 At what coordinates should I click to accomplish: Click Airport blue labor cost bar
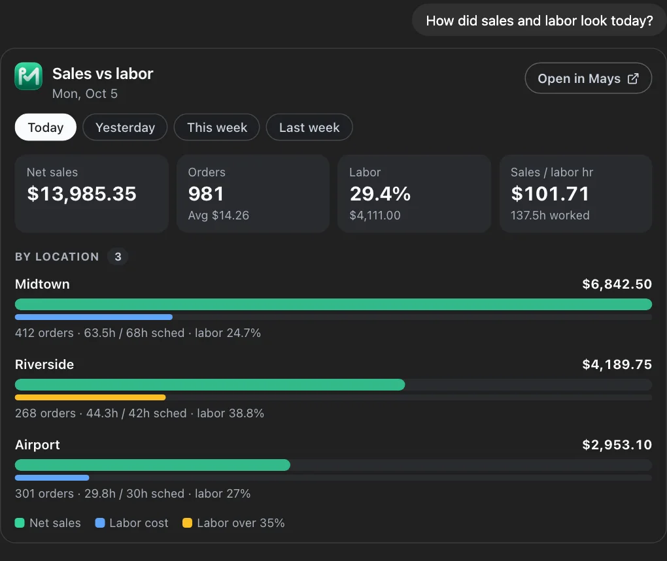click(x=52, y=478)
